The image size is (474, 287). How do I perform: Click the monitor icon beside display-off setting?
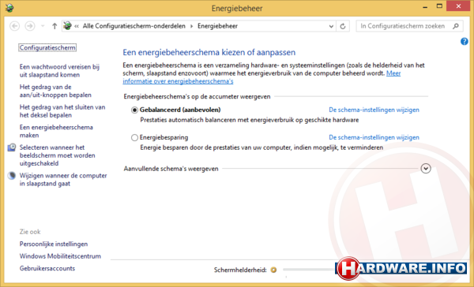(12, 147)
